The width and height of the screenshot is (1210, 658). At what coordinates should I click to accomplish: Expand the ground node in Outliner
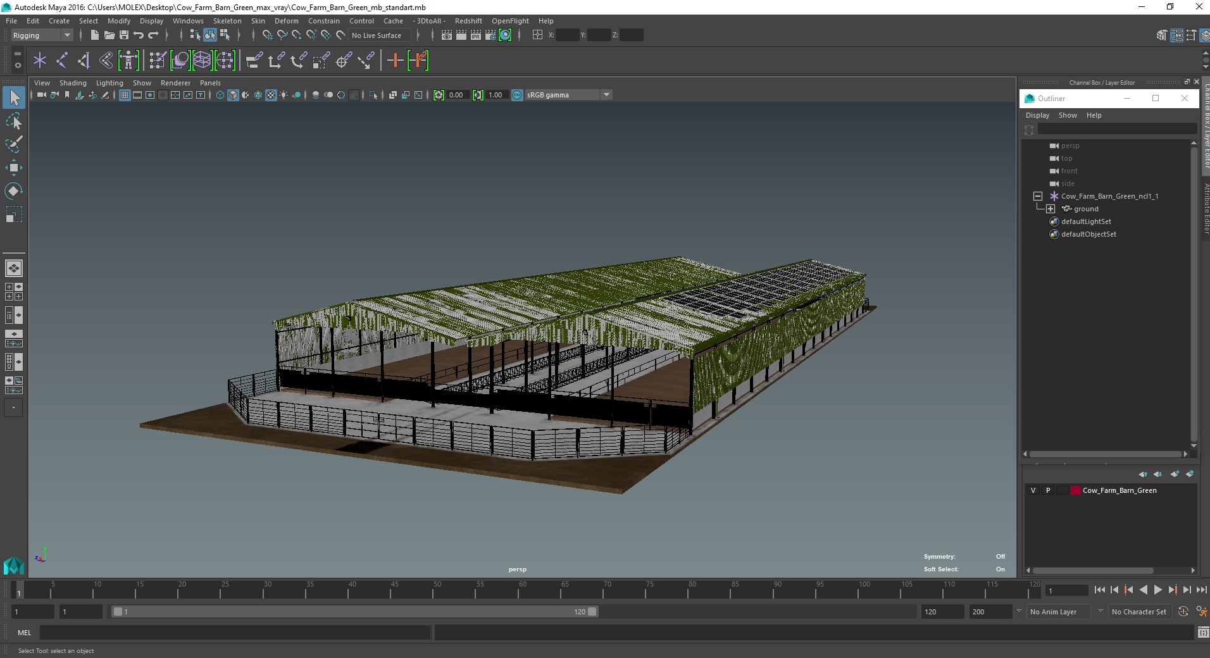[x=1051, y=209]
